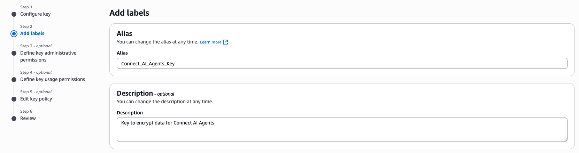Click the Step 3 circle marker
The height and width of the screenshot is (153, 579).
tap(14, 53)
